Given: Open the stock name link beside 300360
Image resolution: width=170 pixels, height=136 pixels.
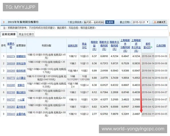Looking at the screenshot, I should pyautogui.click(x=21, y=71).
